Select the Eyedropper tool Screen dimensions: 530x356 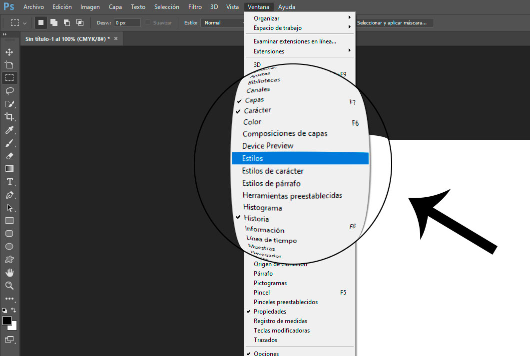pyautogui.click(x=9, y=130)
